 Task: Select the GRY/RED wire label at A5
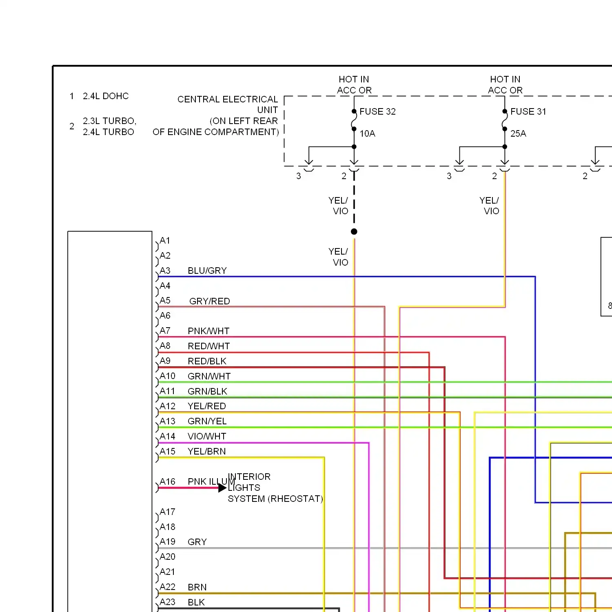[x=210, y=301]
